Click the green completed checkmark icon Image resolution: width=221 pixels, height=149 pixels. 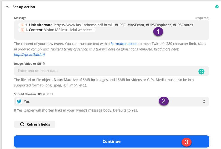pyautogui.click(x=217, y=7)
